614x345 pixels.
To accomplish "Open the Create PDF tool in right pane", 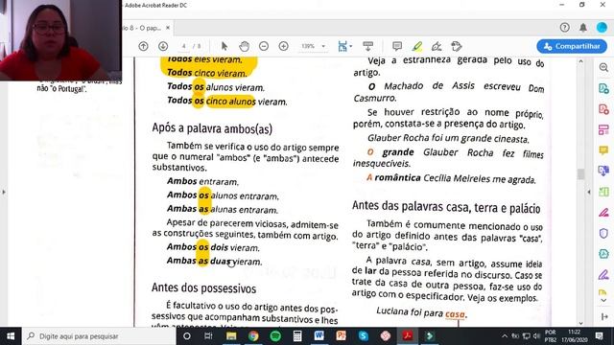I will (x=603, y=108).
